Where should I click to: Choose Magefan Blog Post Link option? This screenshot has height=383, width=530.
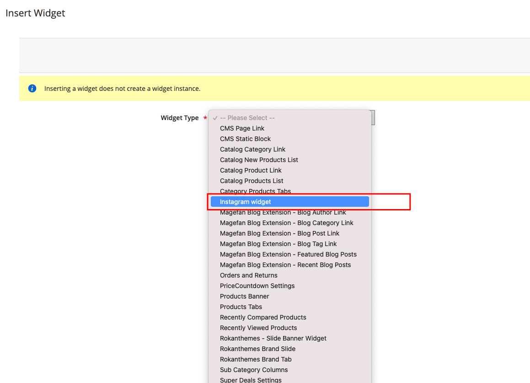click(x=289, y=233)
